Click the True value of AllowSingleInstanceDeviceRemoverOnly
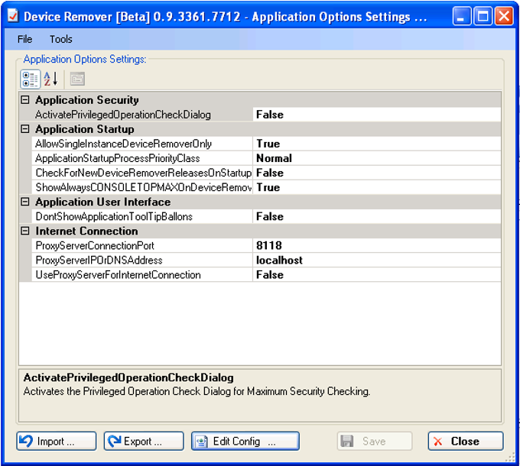The height and width of the screenshot is (466, 520). (377, 144)
